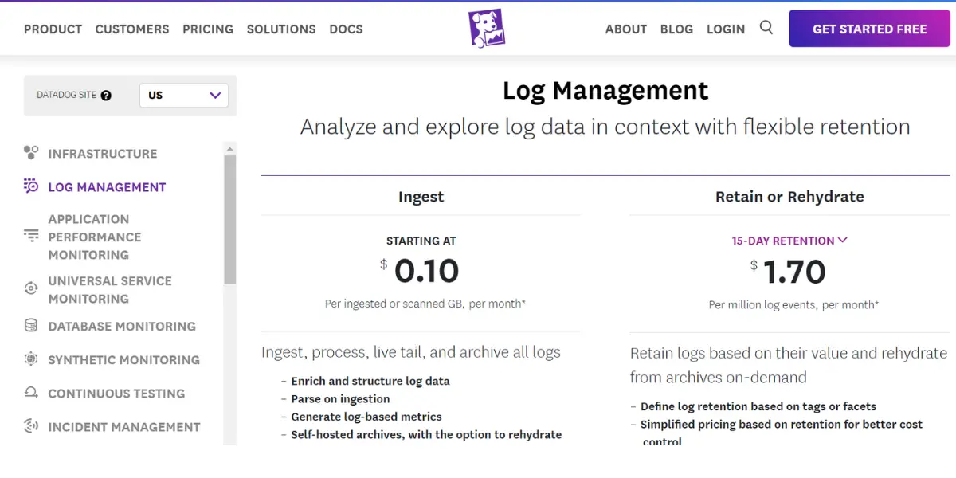The height and width of the screenshot is (478, 956).
Task: Click the Incident Management icon
Action: coord(31,426)
